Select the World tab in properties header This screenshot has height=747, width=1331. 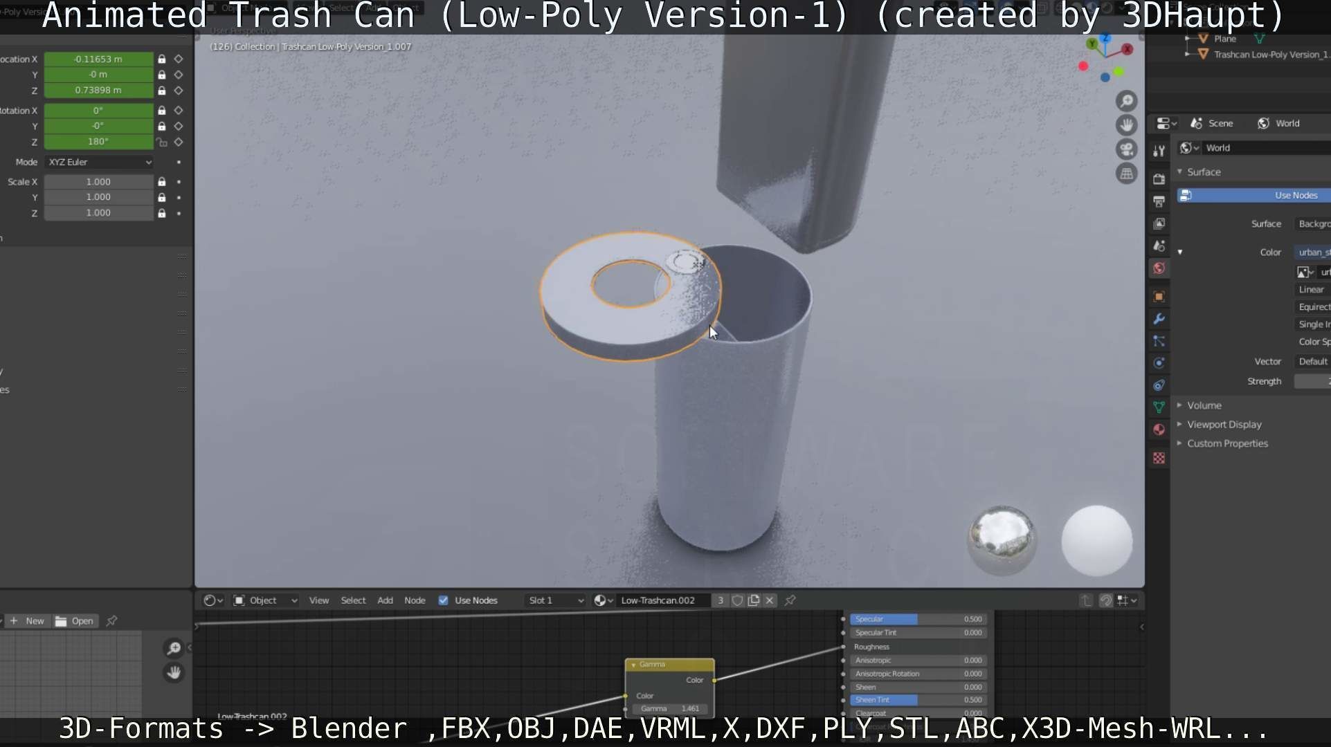(x=1279, y=123)
